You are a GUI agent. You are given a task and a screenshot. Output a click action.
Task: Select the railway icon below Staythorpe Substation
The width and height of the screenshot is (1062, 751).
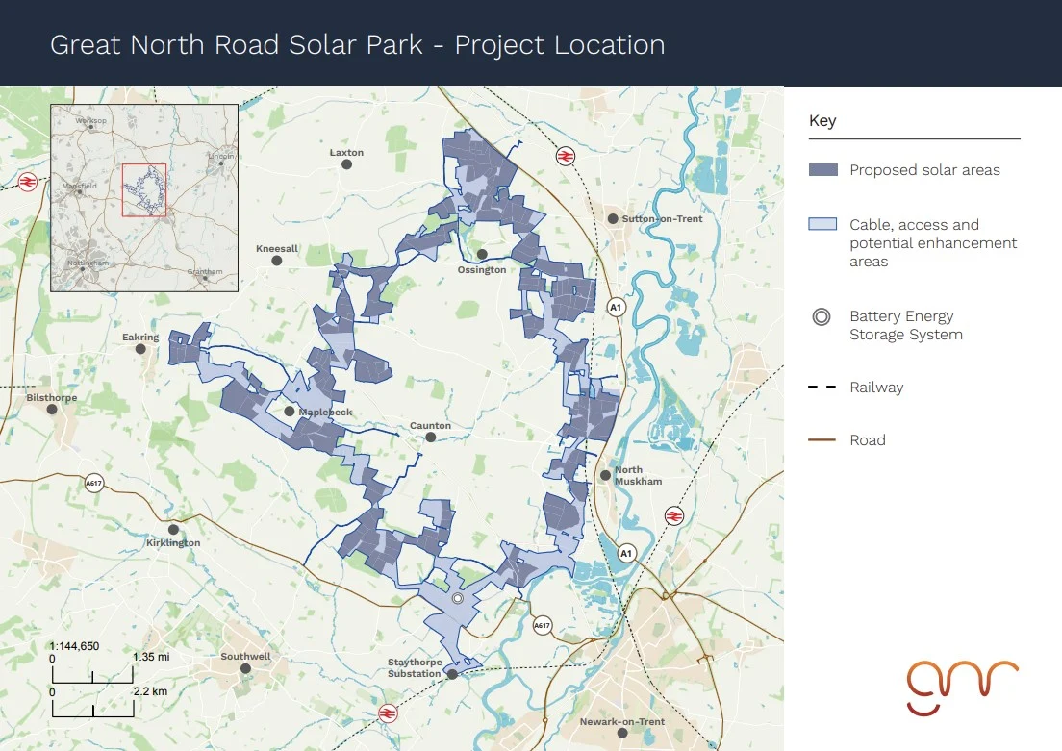pos(389,713)
